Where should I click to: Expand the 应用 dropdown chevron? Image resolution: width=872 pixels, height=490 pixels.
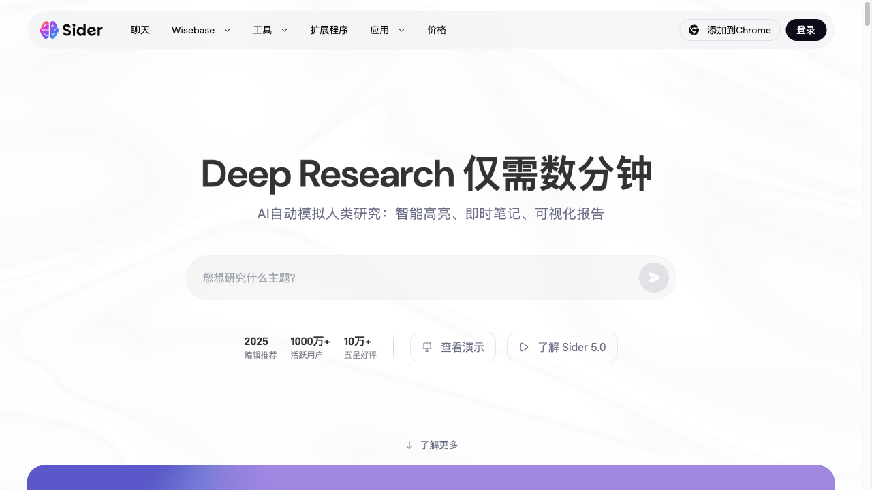[401, 30]
